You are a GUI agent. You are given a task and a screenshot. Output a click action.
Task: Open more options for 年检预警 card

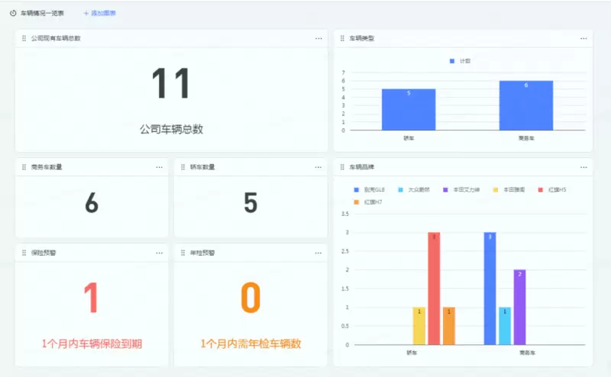click(318, 253)
